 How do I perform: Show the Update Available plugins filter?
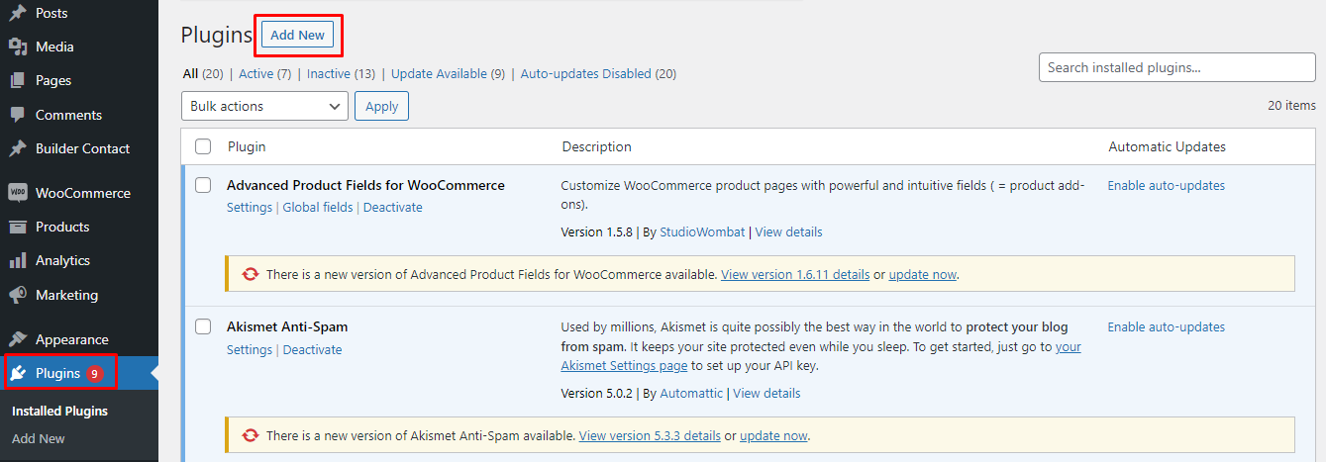[439, 73]
